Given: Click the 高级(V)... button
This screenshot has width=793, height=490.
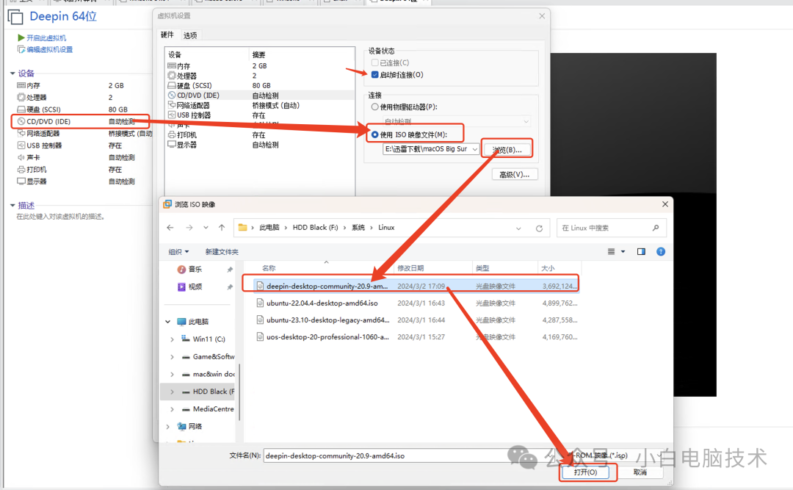Looking at the screenshot, I should tap(514, 175).
